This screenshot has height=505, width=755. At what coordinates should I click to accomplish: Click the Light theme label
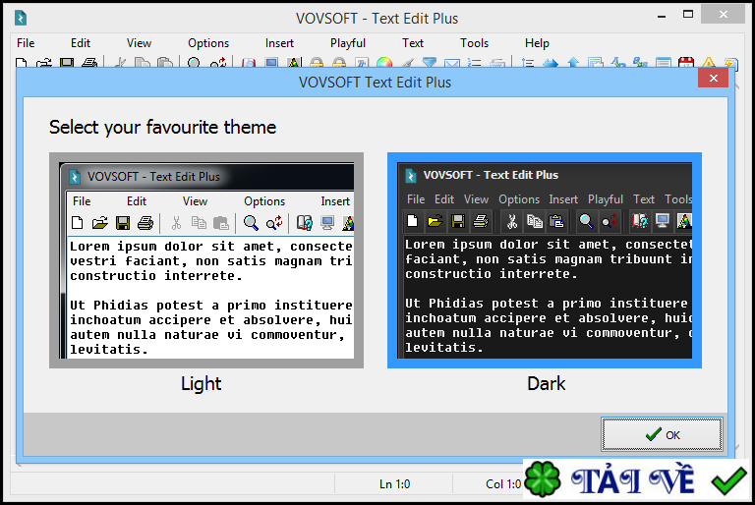[x=202, y=384]
